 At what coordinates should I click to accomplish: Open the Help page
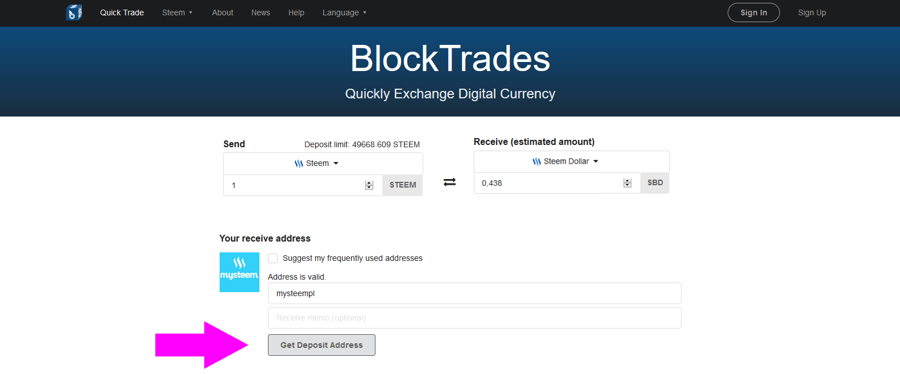296,13
